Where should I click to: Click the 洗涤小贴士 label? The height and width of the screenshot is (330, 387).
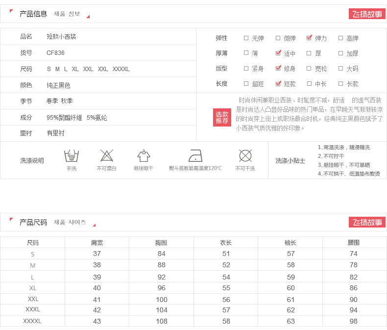pyautogui.click(x=290, y=161)
